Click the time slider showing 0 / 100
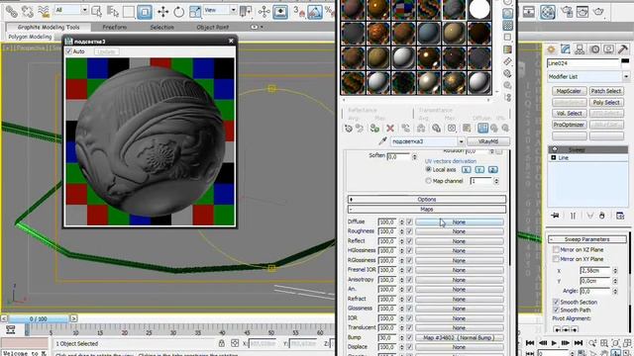This screenshot has width=634, height=356. point(39,318)
